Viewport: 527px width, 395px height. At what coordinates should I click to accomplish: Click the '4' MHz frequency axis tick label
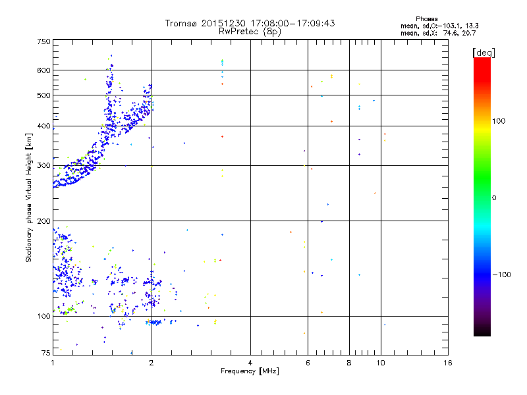(250, 363)
